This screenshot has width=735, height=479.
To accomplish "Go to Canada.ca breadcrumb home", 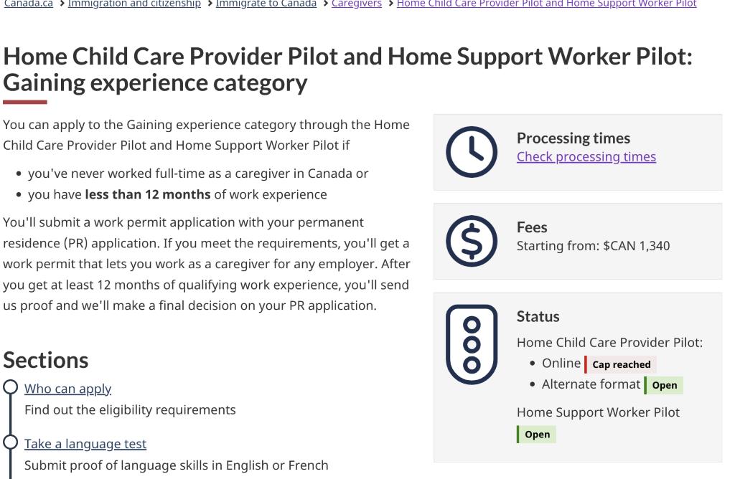I will coord(28,4).
